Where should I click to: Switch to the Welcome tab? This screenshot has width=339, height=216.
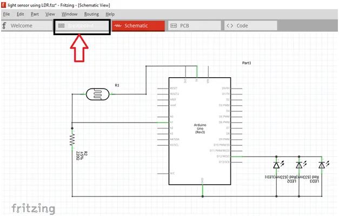click(27, 26)
